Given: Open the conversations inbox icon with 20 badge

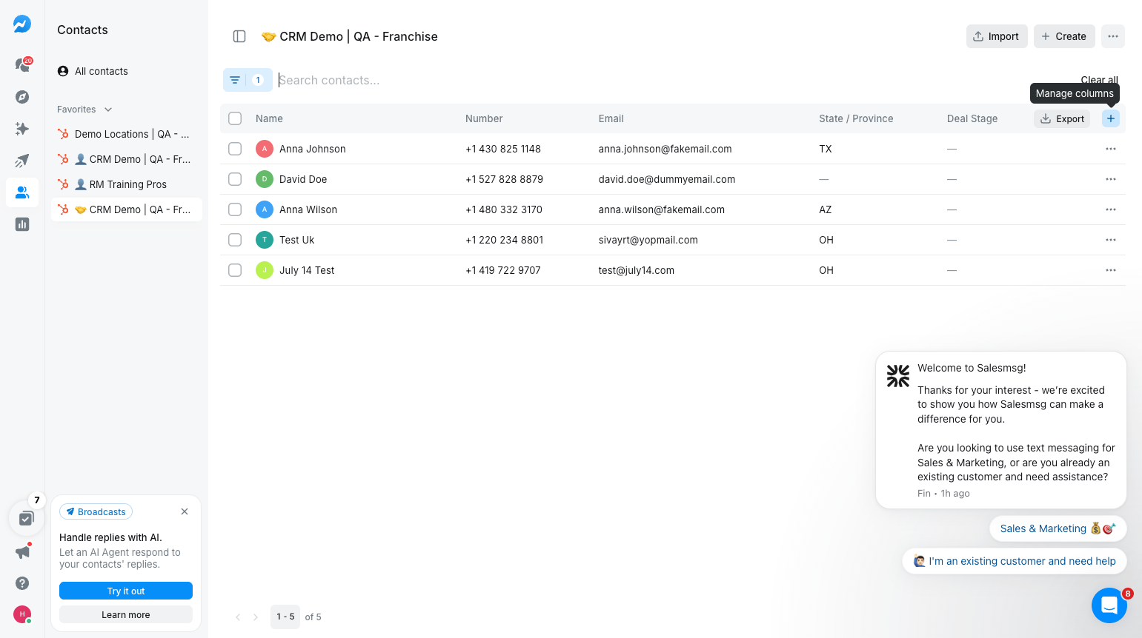Looking at the screenshot, I should (x=22, y=65).
